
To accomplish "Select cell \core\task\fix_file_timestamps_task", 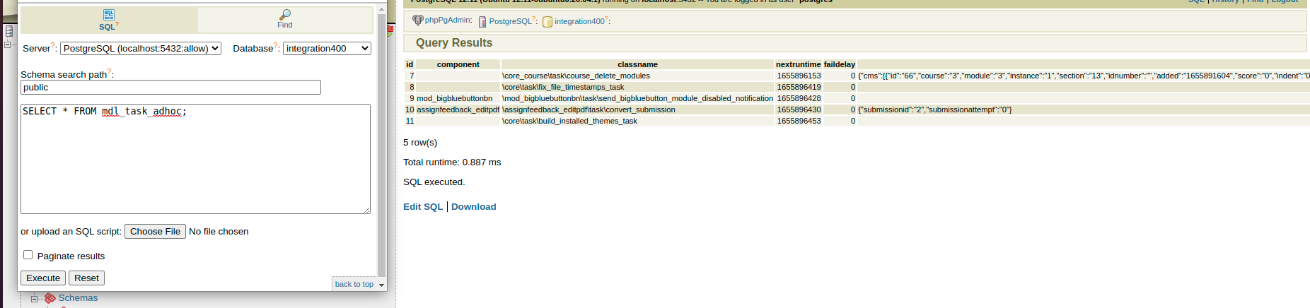I will point(637,87).
